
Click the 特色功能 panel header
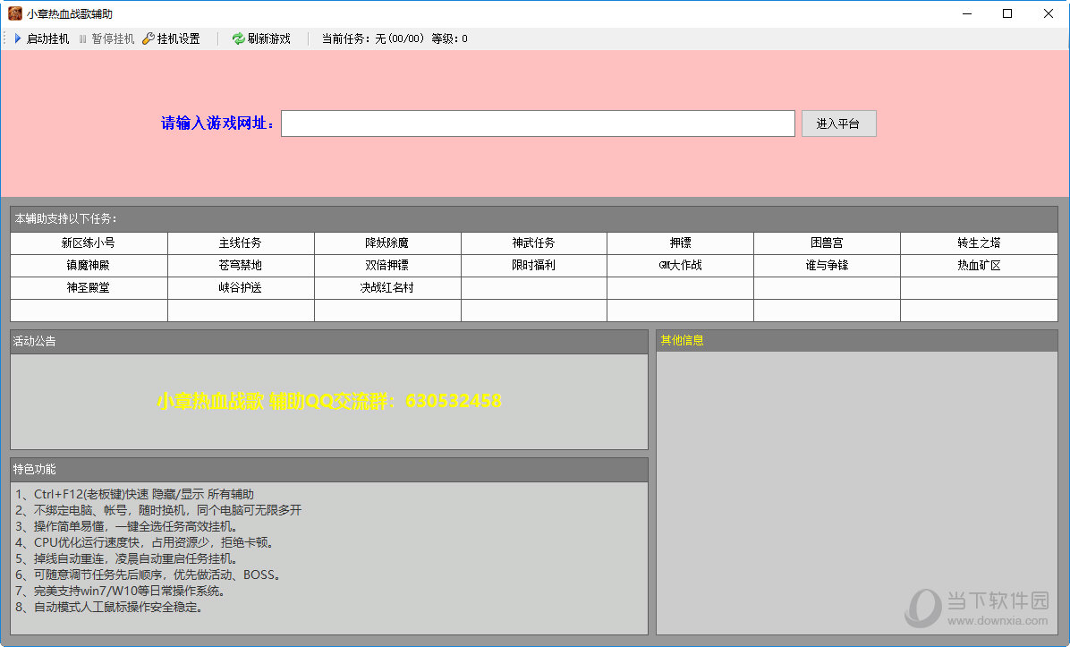pyautogui.click(x=329, y=470)
